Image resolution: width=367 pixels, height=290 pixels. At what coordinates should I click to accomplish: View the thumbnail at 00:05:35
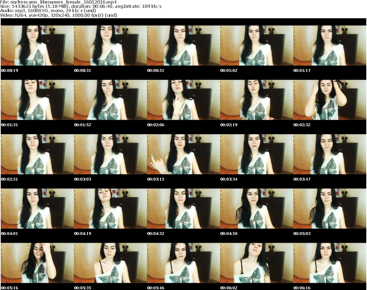pos(110,263)
